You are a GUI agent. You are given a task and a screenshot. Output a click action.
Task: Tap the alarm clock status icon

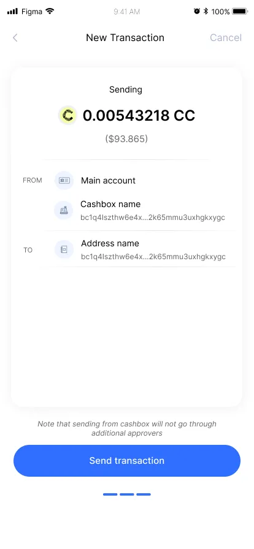tap(197, 11)
